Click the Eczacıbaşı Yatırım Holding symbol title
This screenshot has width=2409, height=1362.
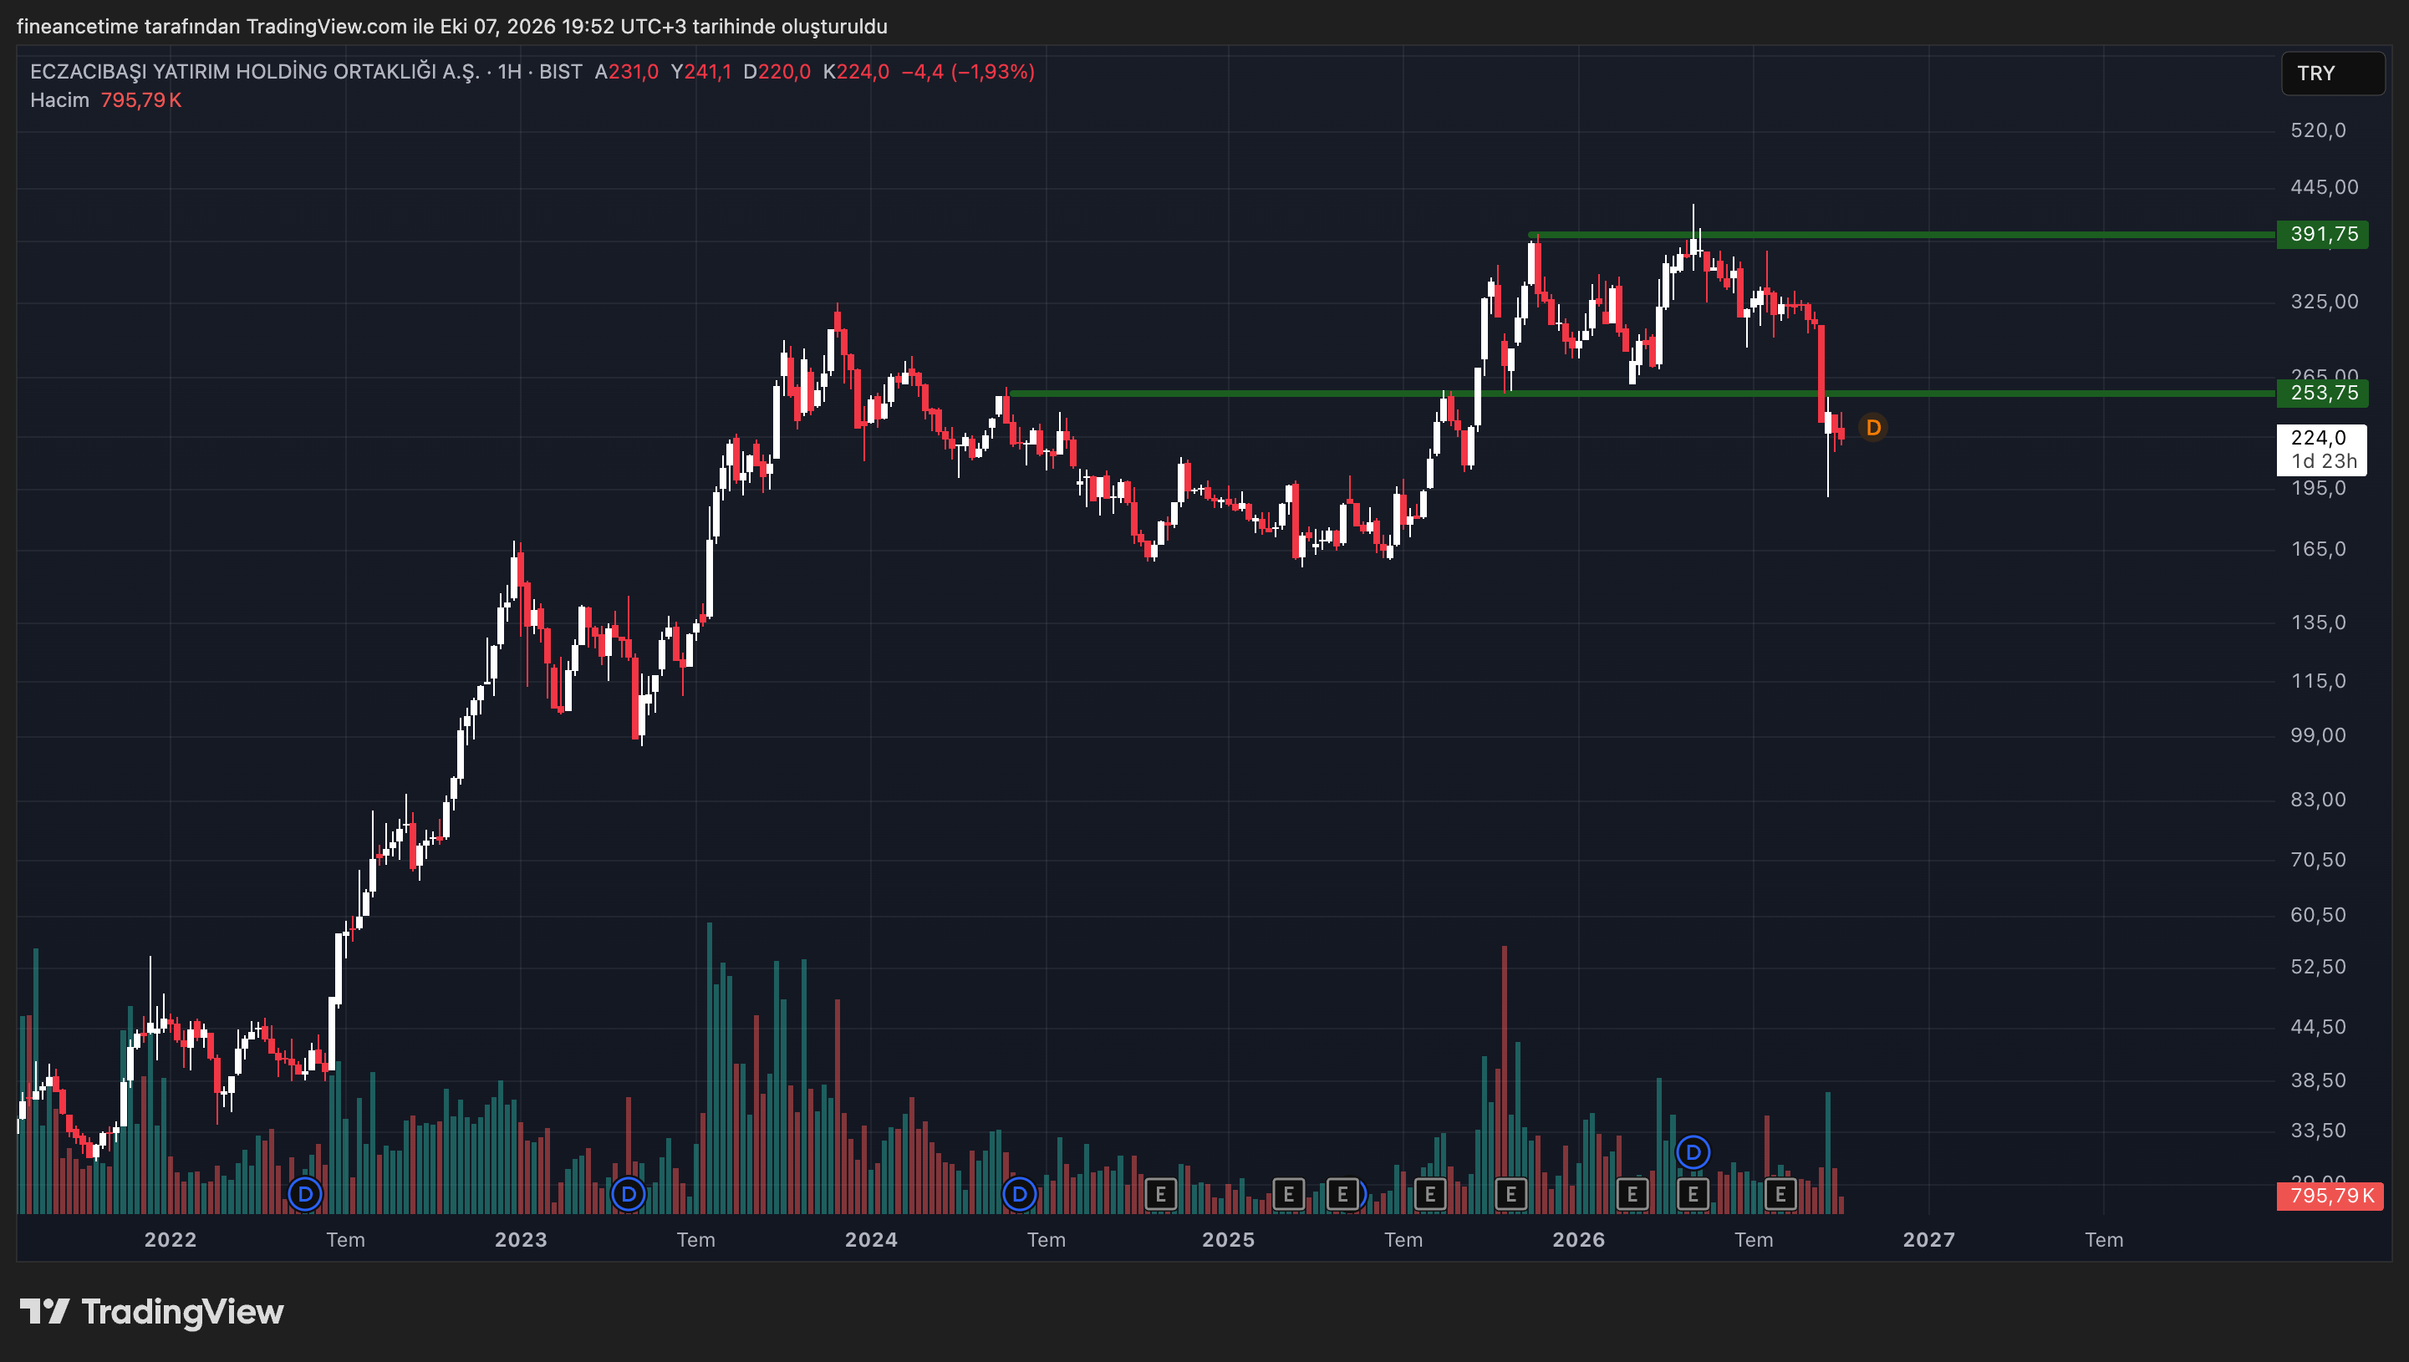point(254,72)
